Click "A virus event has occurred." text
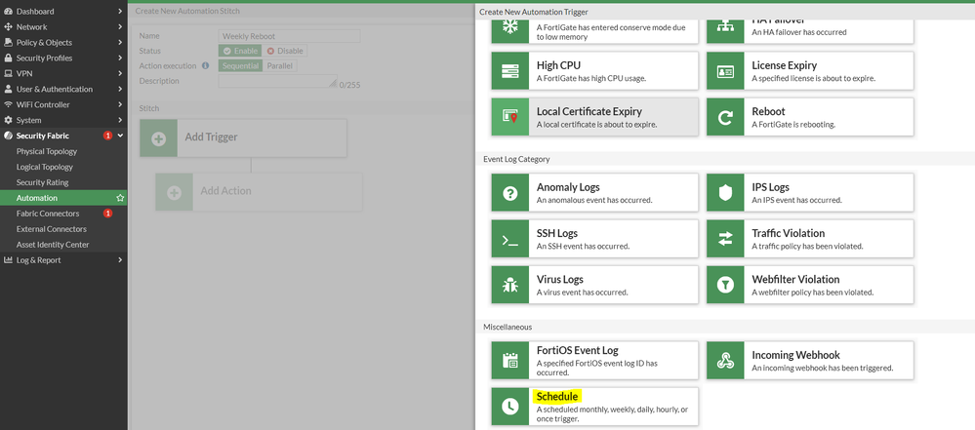 coord(582,293)
